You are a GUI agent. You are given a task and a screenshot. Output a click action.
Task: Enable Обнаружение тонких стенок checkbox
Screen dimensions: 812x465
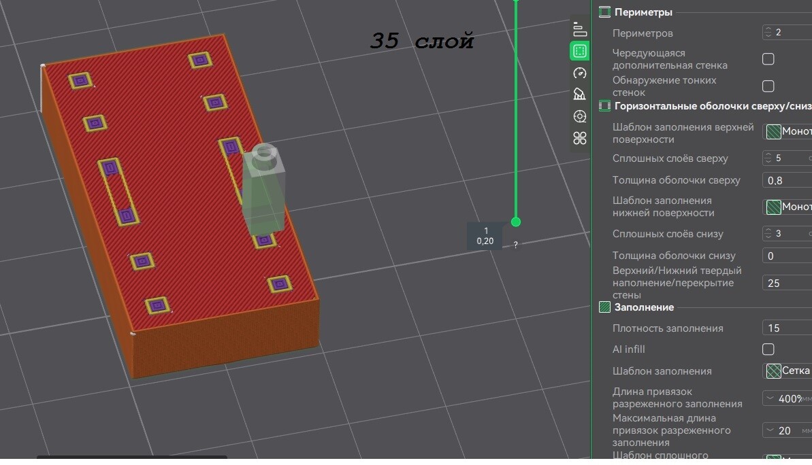[x=768, y=86]
